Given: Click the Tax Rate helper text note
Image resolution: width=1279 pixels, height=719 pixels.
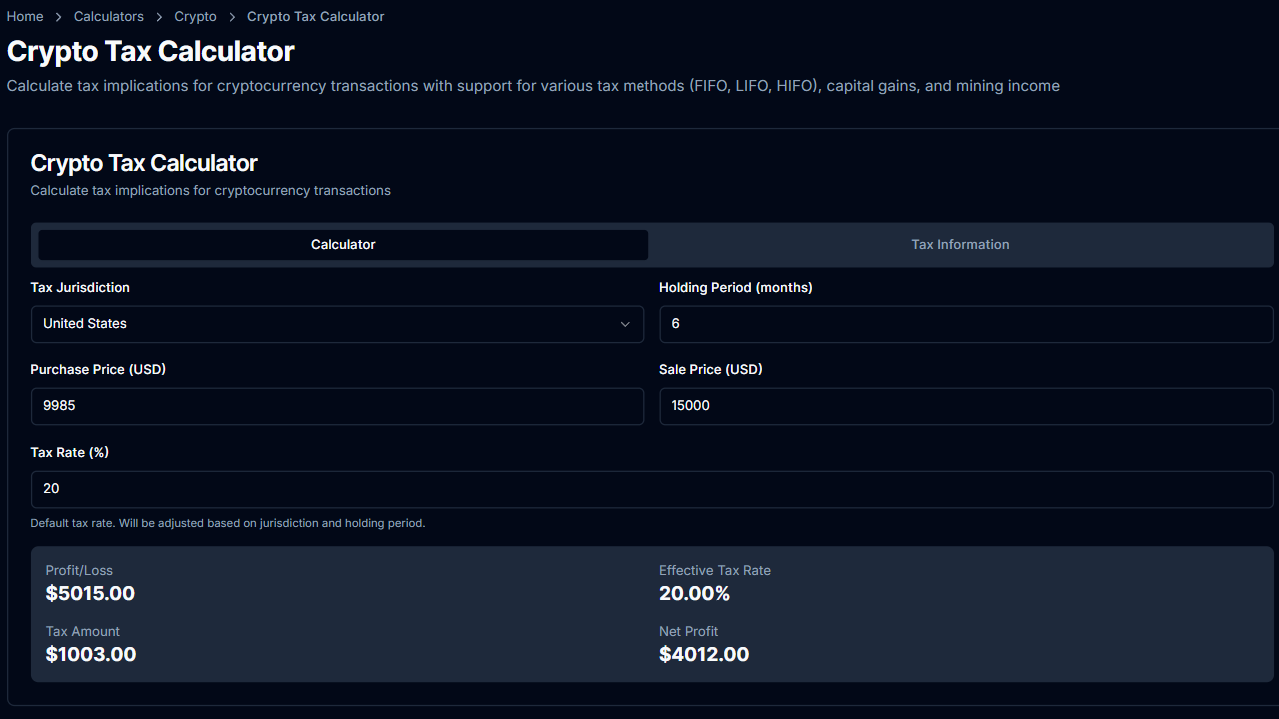Looking at the screenshot, I should (x=226, y=522).
